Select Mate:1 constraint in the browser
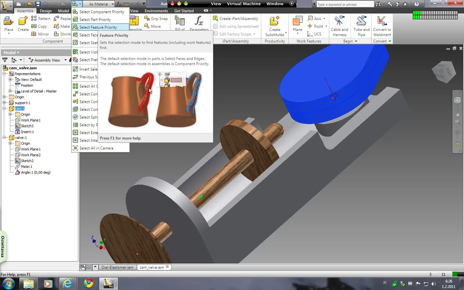Image resolution: width=464 pixels, height=290 pixels. tap(26, 167)
